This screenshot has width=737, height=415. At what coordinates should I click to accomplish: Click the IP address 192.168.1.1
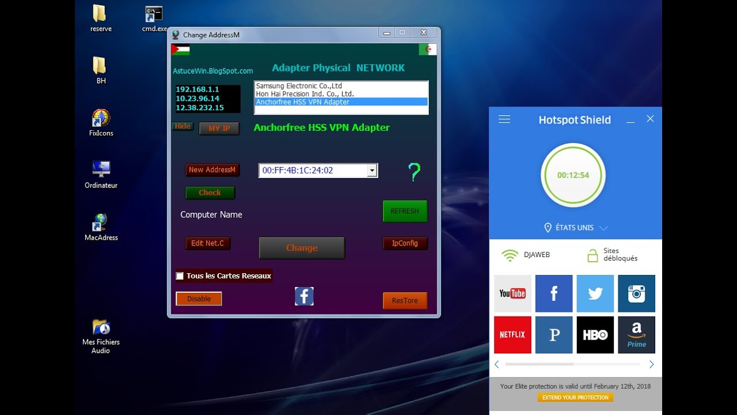point(197,89)
